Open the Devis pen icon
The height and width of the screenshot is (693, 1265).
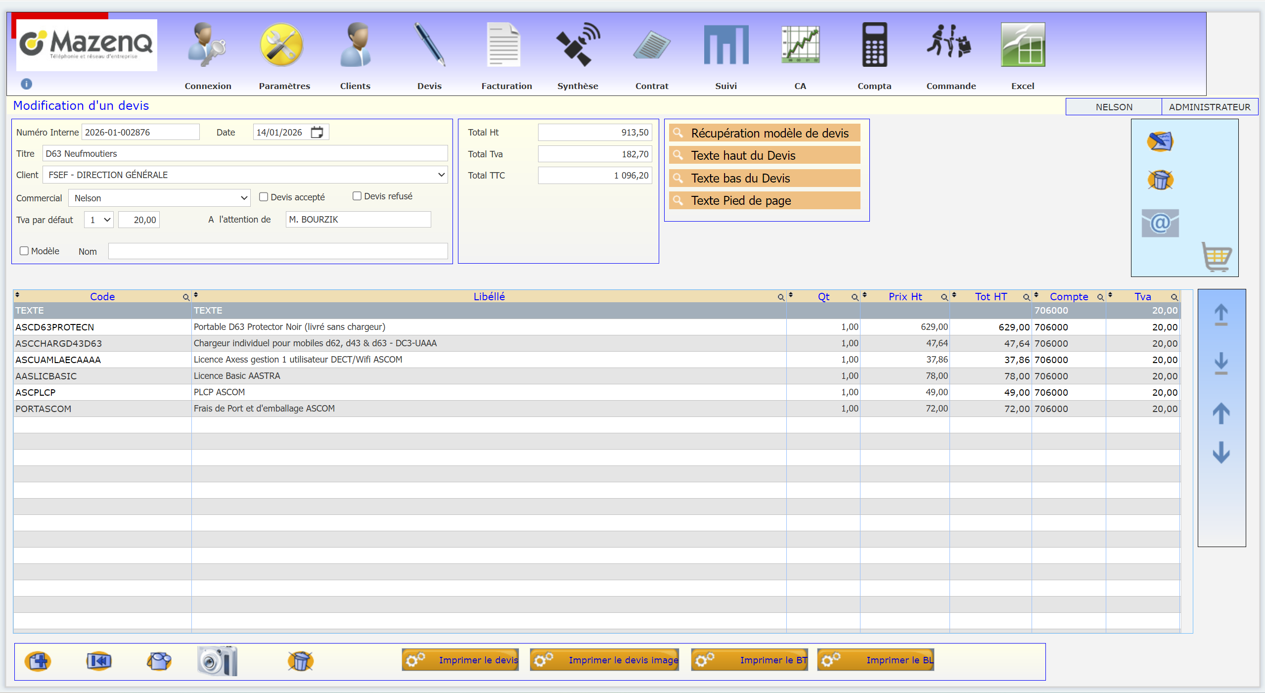tap(429, 45)
